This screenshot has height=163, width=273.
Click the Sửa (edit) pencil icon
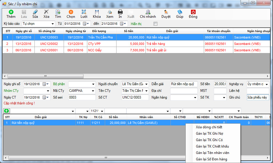tap(35, 12)
